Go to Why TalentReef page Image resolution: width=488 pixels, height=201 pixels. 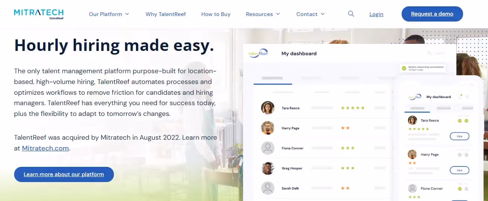click(x=166, y=14)
